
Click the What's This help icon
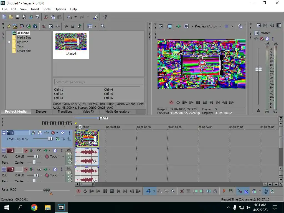tap(105, 17)
